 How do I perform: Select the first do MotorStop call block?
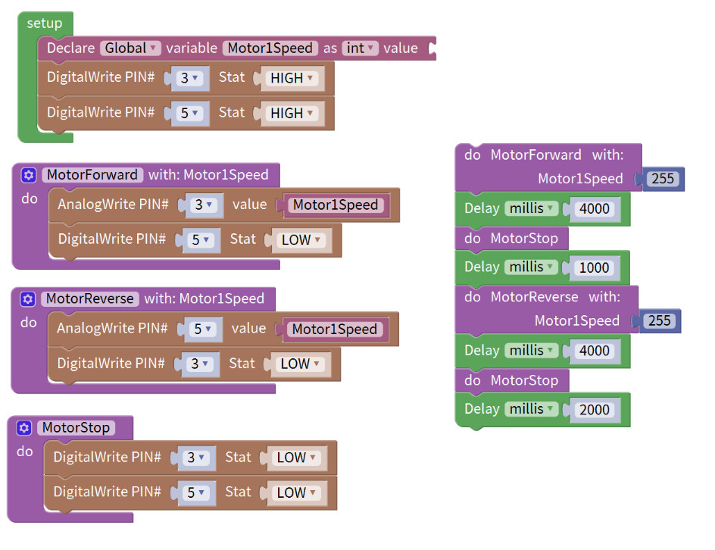pyautogui.click(x=511, y=238)
